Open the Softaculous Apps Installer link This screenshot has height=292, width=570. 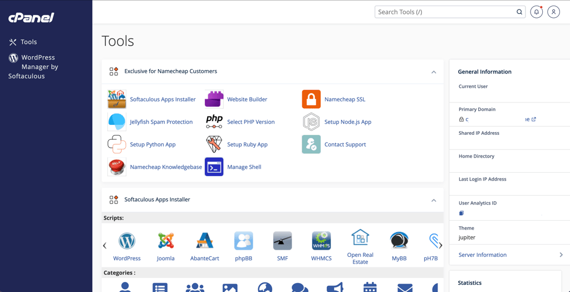(x=163, y=99)
